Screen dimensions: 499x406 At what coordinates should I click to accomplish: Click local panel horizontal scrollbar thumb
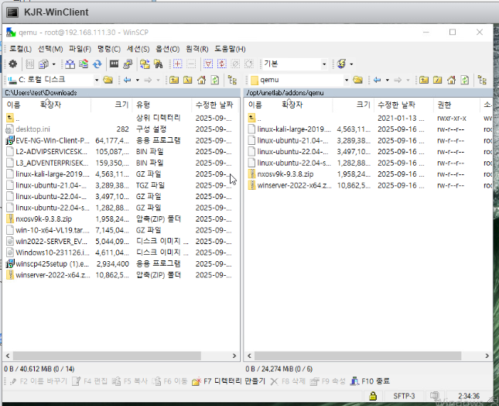pos(107,356)
